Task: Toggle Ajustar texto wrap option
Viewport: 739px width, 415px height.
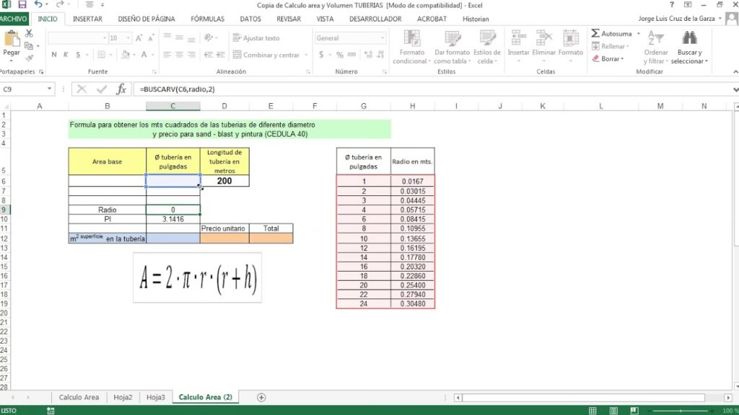Action: (256, 38)
